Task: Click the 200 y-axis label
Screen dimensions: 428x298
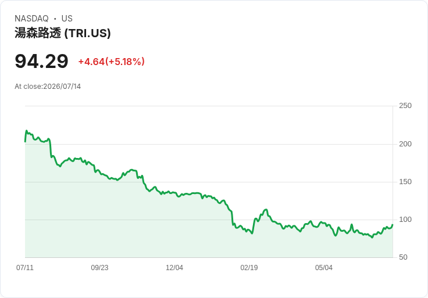Action: coord(405,143)
